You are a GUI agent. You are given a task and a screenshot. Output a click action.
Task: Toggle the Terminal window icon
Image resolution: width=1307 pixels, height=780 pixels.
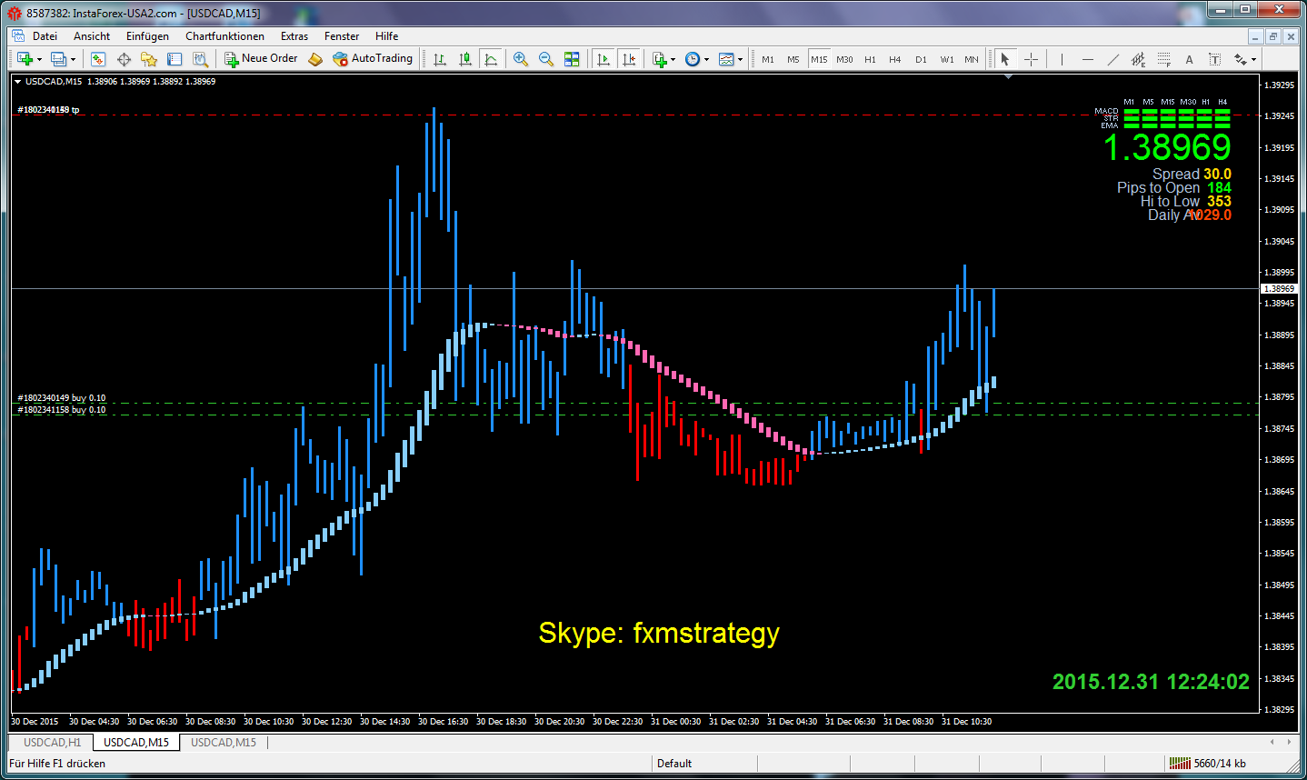pos(175,59)
